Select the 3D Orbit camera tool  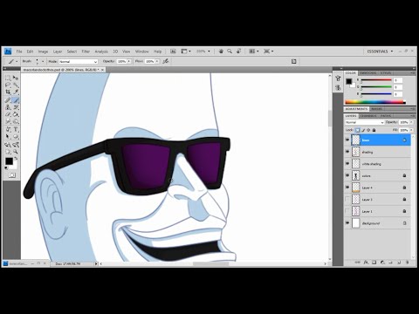pyautogui.click(x=16, y=145)
